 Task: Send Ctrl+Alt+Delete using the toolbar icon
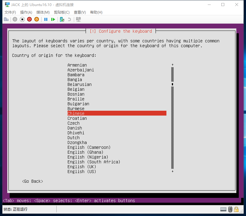tap(6, 19)
